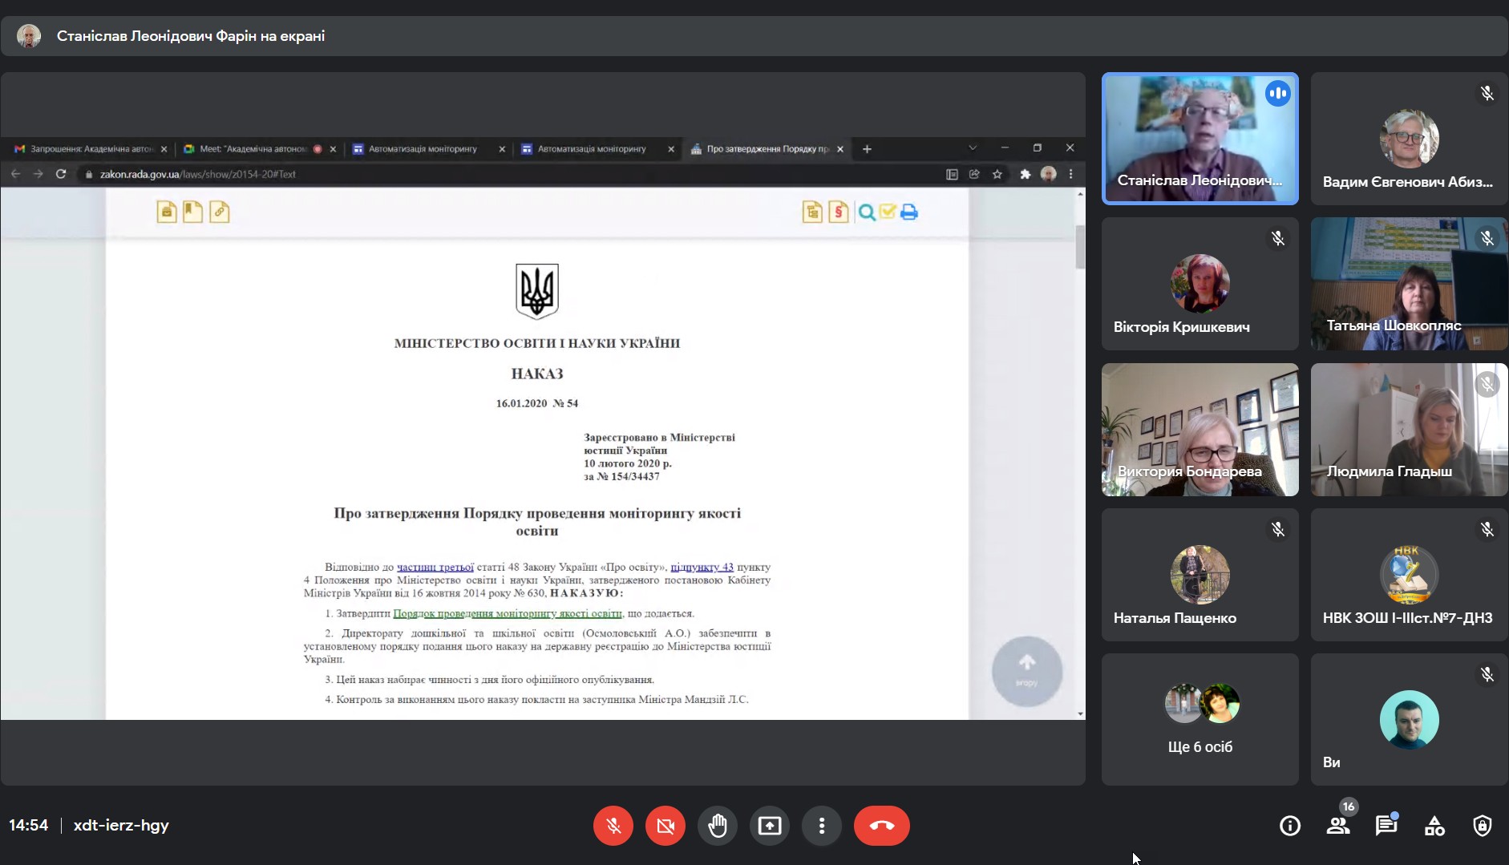Click the page vertical scrollbar thumb

pos(1080,247)
